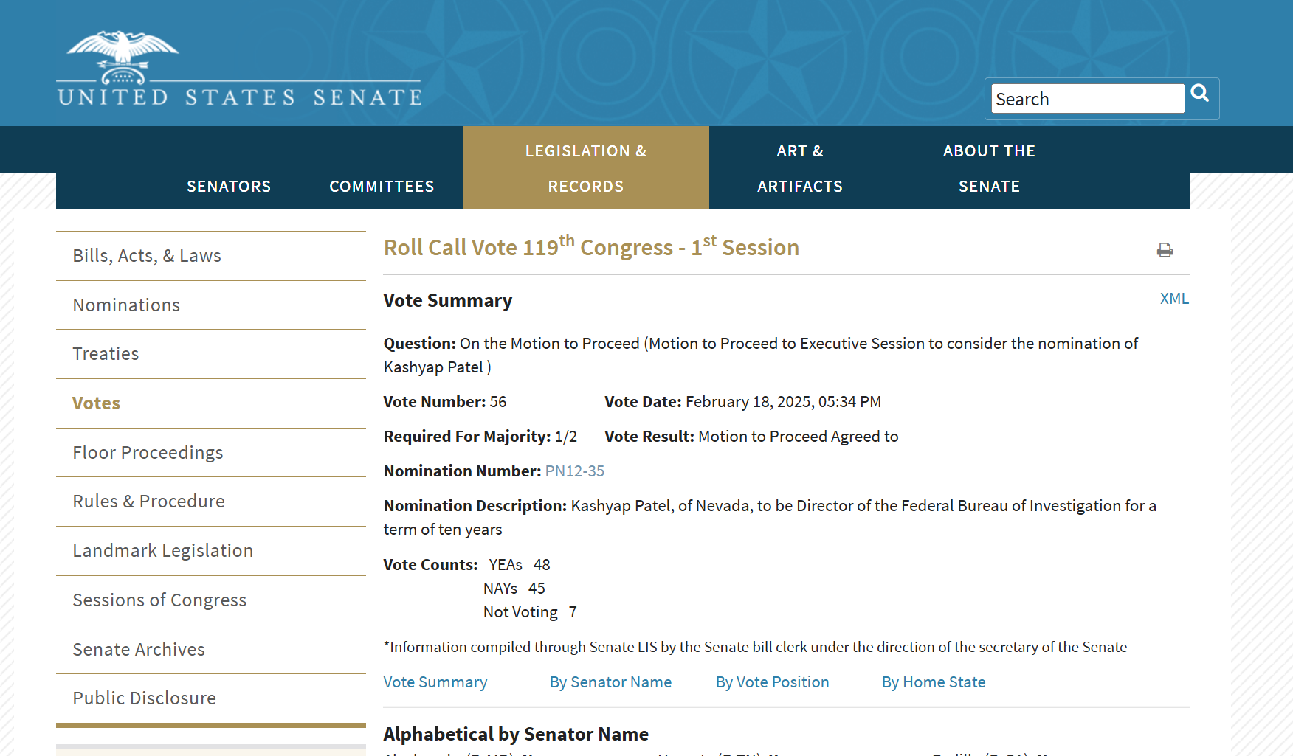This screenshot has width=1293, height=756.
Task: Click the Required For Majority 1/2 text
Action: point(480,437)
